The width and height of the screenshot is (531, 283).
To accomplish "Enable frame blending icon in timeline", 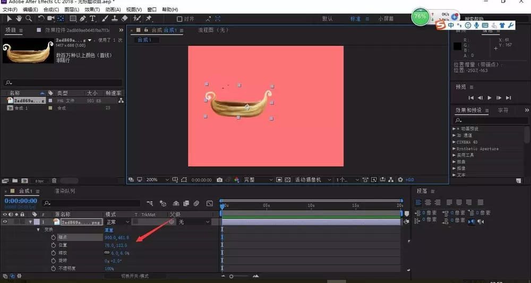I will [186, 203].
